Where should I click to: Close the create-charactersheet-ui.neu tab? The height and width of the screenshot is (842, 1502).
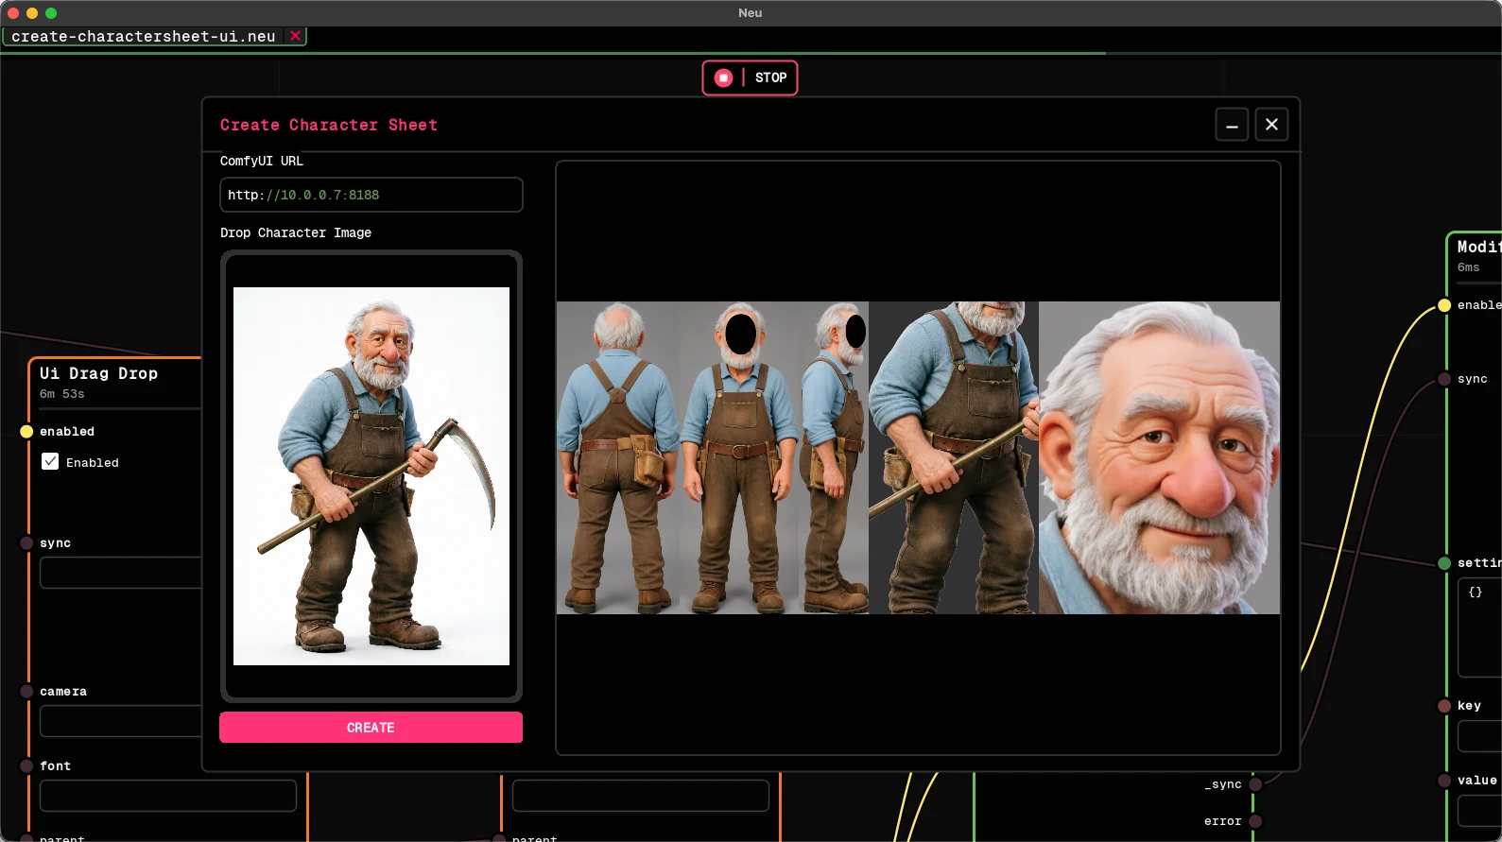[x=296, y=36]
